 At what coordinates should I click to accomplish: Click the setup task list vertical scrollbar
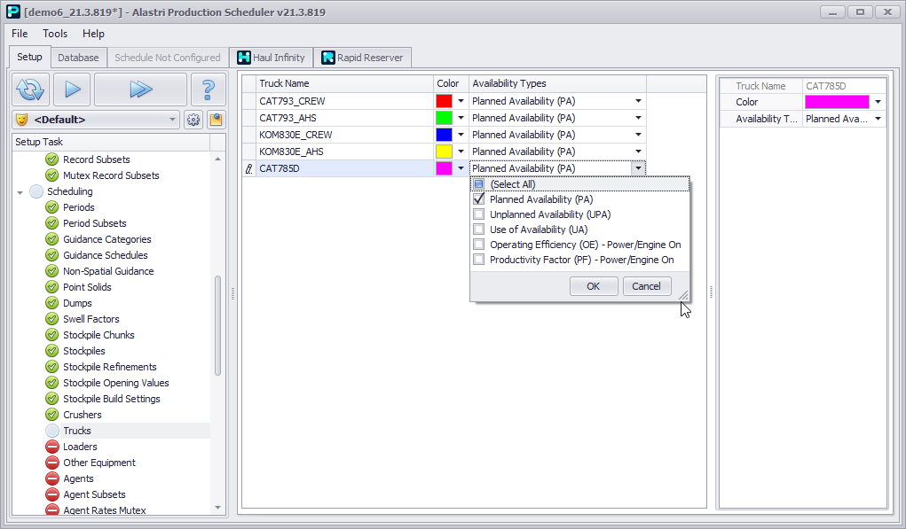[x=217, y=326]
